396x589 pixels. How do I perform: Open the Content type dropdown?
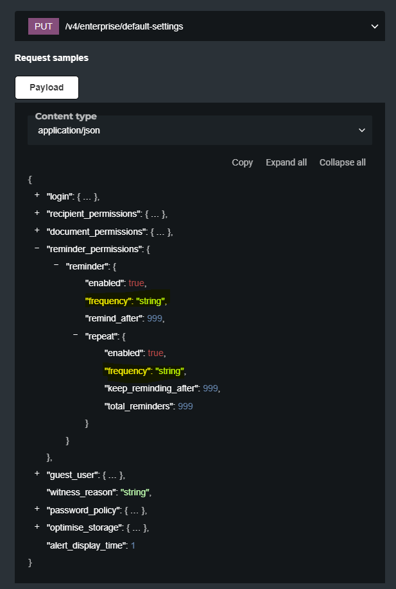(x=199, y=130)
